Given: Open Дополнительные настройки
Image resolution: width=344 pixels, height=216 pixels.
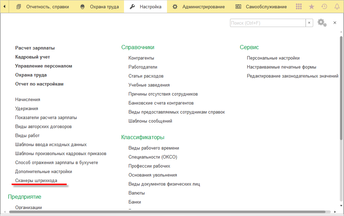Looking at the screenshot, I should (x=43, y=171).
